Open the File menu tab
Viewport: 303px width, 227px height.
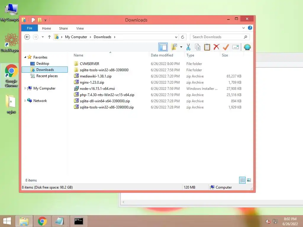click(x=30, y=28)
